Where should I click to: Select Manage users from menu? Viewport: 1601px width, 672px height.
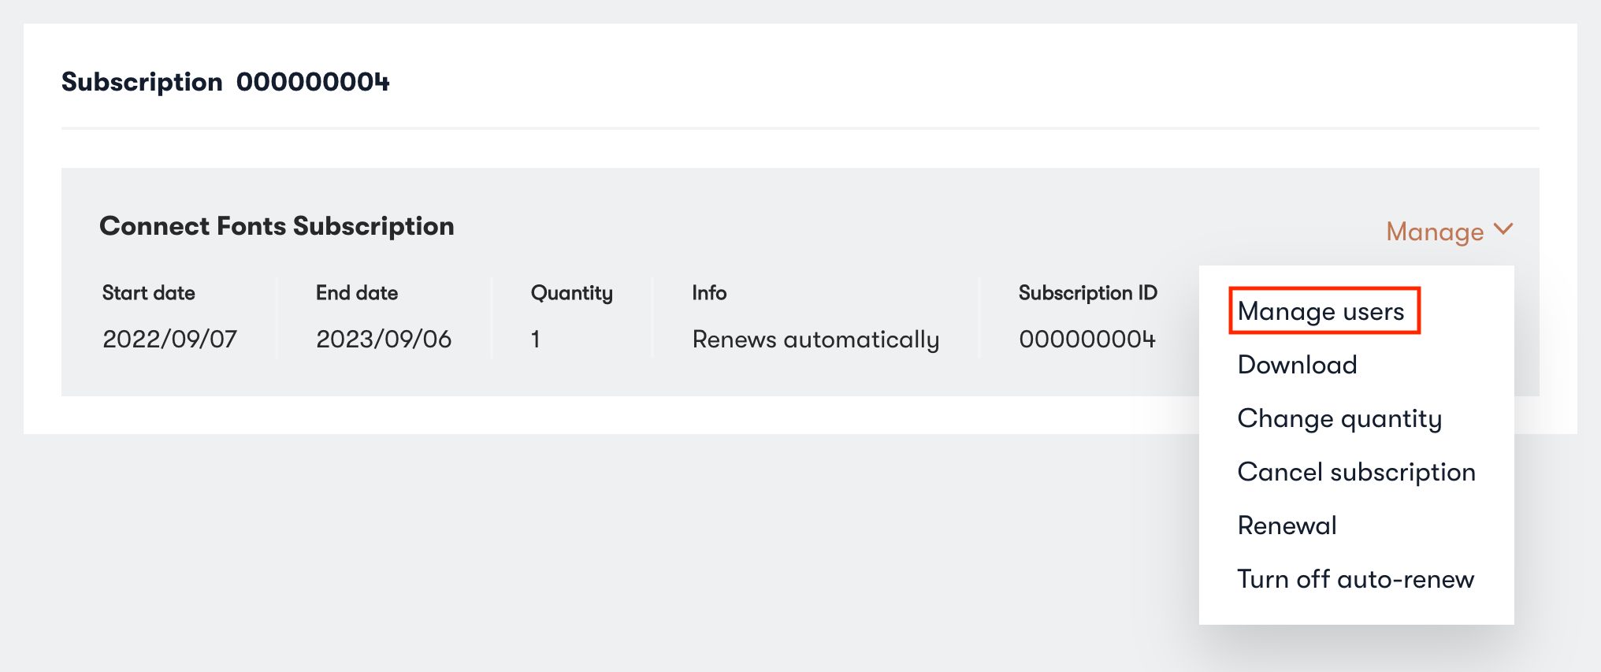click(1321, 311)
